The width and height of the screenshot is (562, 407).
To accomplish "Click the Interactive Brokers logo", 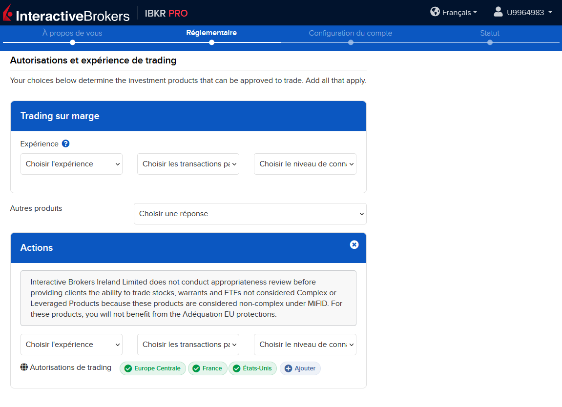I will pos(66,13).
